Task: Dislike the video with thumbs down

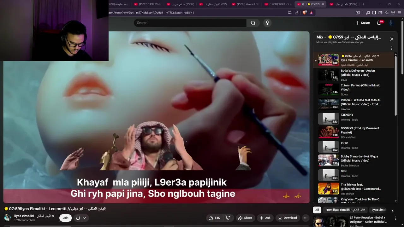Action: coord(228,218)
